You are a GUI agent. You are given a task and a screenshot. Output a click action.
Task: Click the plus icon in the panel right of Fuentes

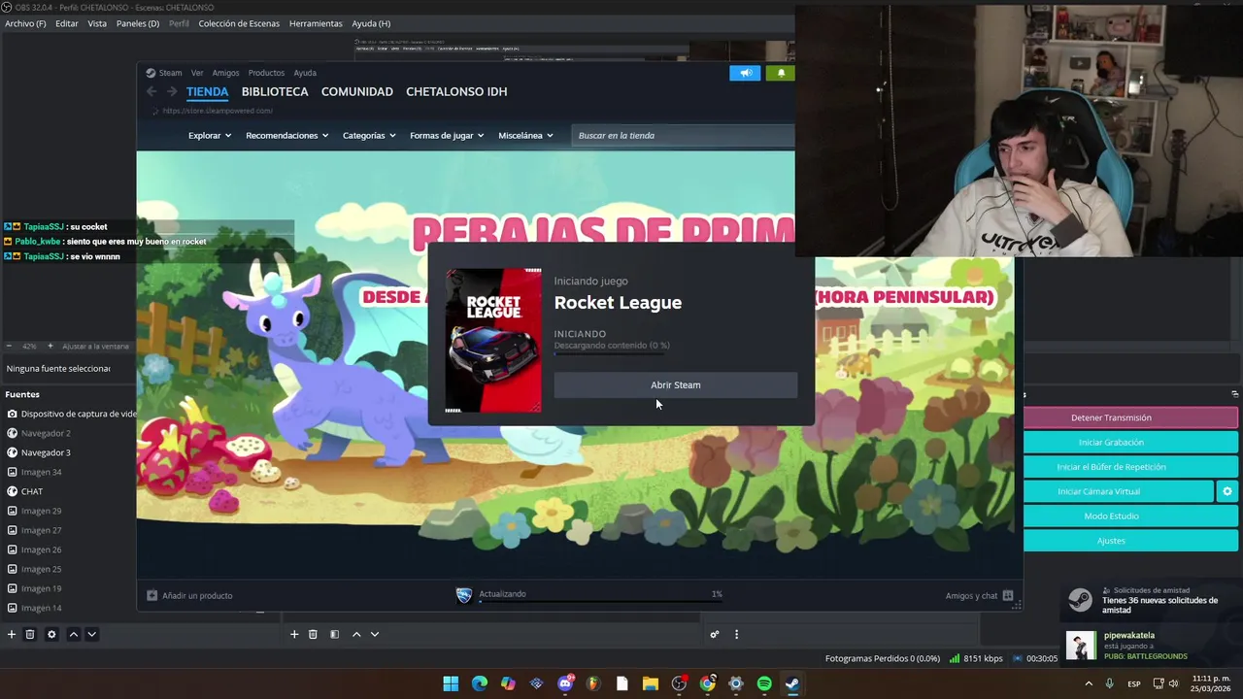(x=294, y=634)
